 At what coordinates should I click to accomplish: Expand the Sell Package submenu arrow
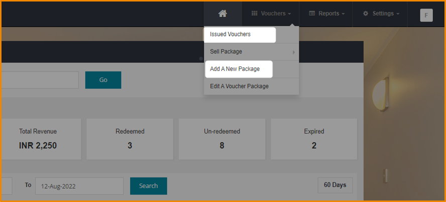click(294, 52)
